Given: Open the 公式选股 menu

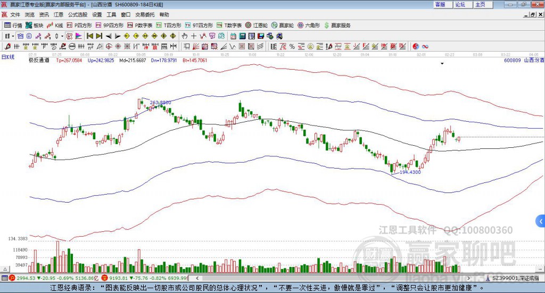Looking at the screenshot, I should click(x=78, y=14).
